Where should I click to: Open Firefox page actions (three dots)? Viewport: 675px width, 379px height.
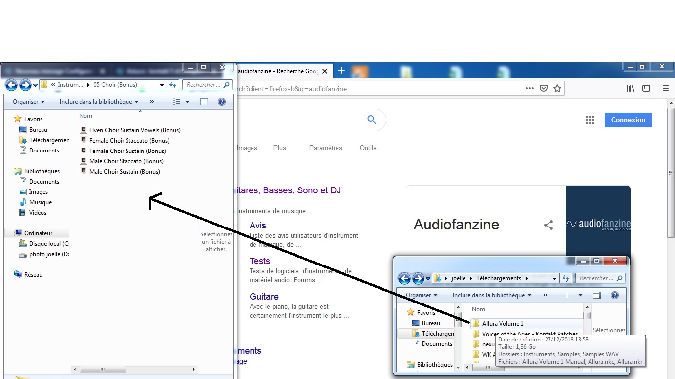click(530, 89)
